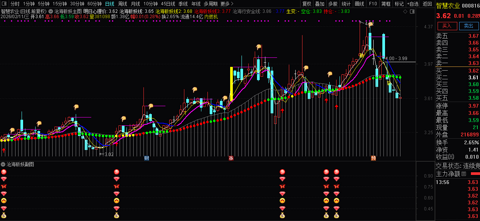Screen dimensions: 480x221
Task: Open indicator dropdown next to 智慧农业(日线 前复权)
Action: pyautogui.click(x=51, y=11)
